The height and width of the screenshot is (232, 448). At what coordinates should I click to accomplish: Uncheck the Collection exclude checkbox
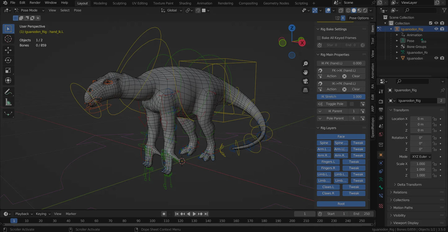[x=430, y=23]
